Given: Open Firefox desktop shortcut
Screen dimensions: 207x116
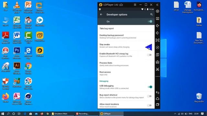Looking at the screenshot, I should 5,98.
